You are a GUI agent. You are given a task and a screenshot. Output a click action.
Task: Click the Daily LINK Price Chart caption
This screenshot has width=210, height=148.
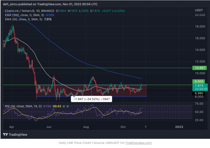[x=75, y=143]
